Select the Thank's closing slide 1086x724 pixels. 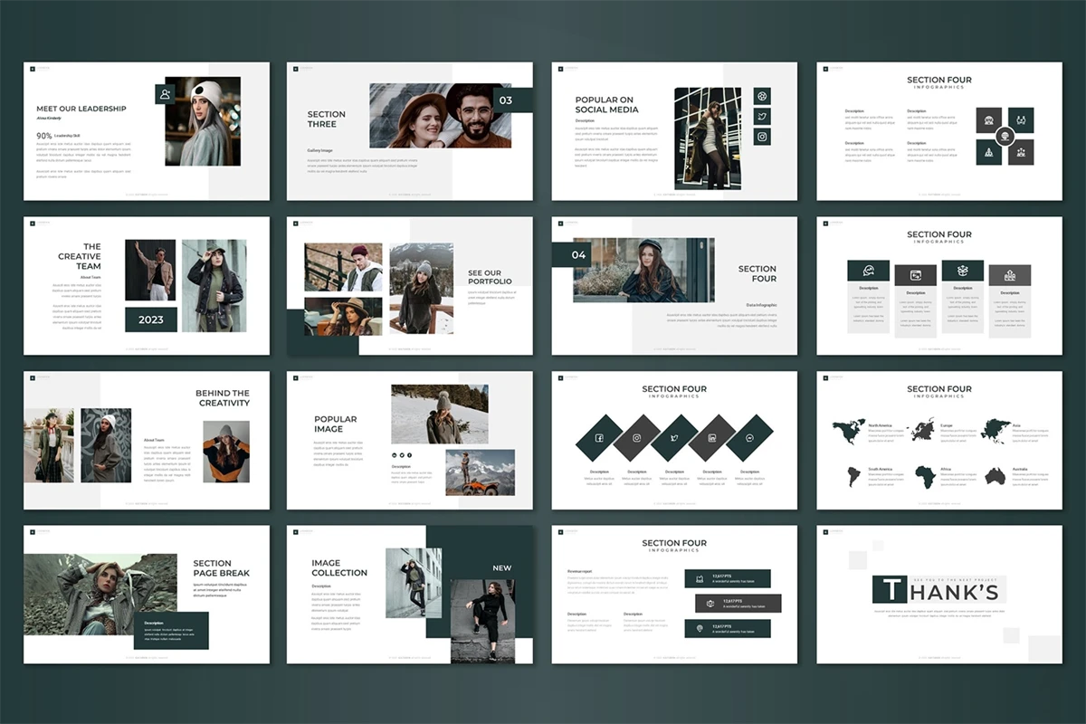[x=938, y=594]
